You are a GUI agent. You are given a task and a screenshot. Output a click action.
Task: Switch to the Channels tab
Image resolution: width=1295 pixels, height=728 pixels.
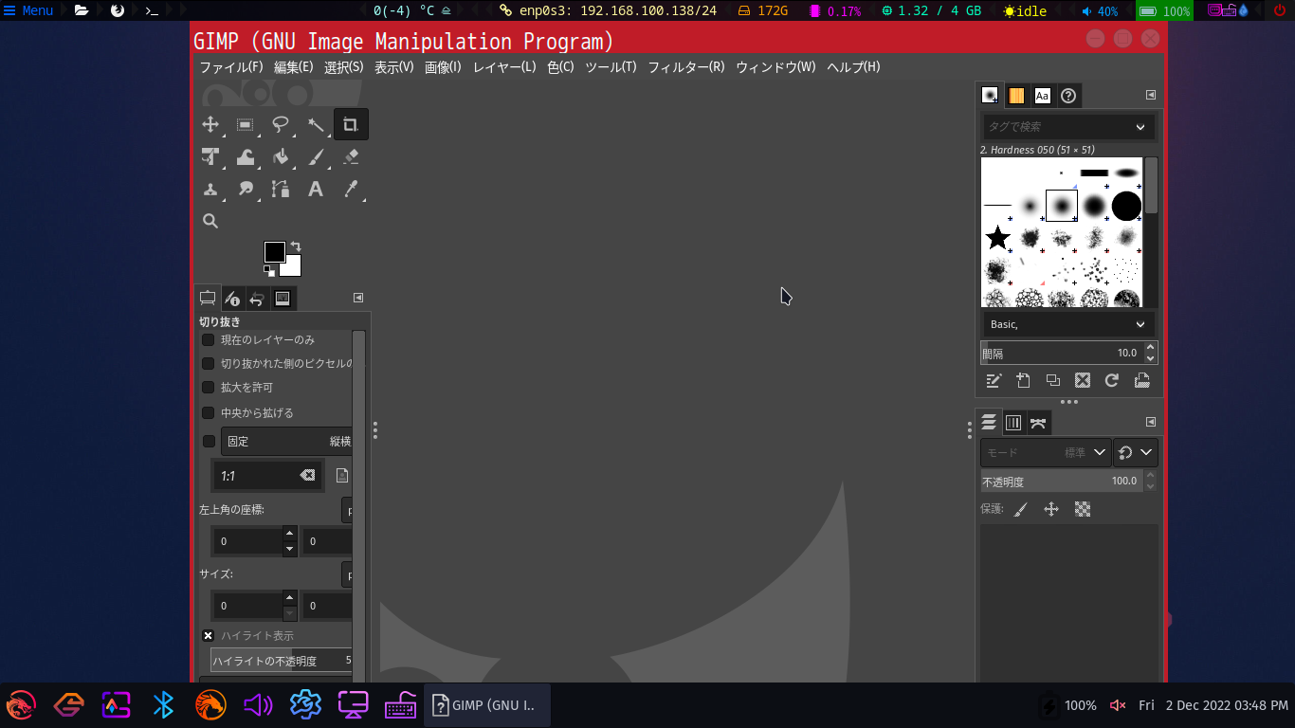click(1013, 423)
